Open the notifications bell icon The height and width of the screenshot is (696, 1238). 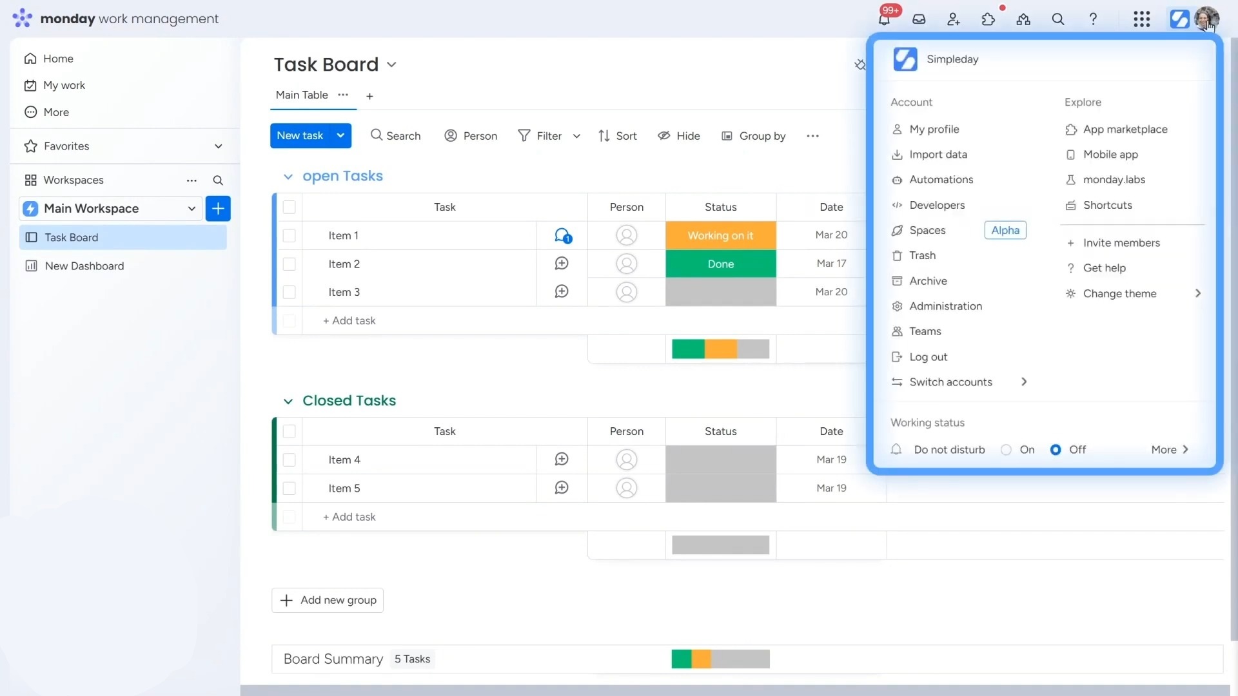pyautogui.click(x=884, y=19)
